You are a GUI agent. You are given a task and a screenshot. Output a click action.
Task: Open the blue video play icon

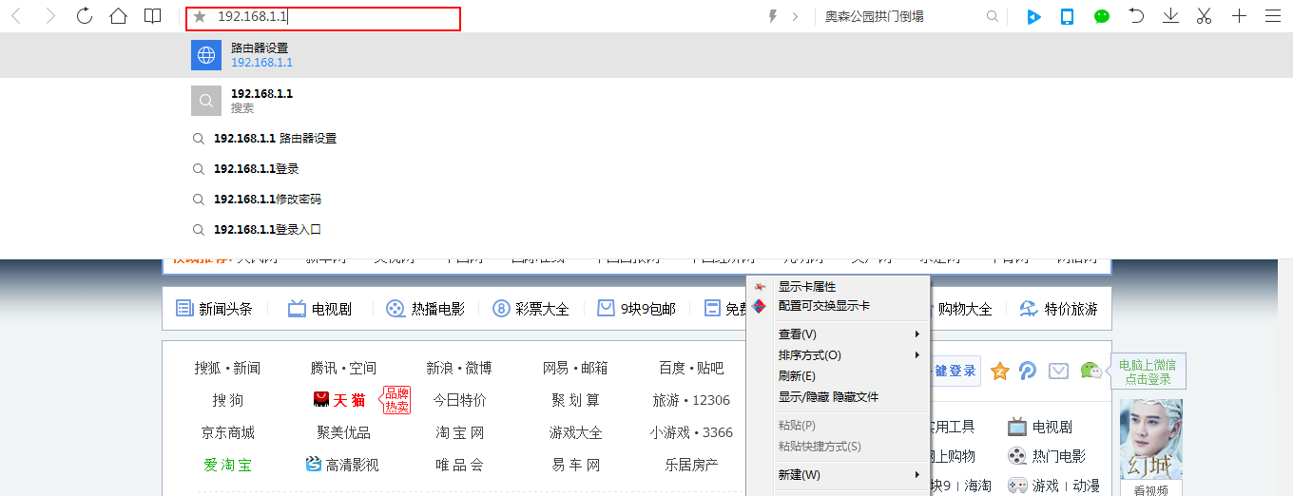point(1034,16)
